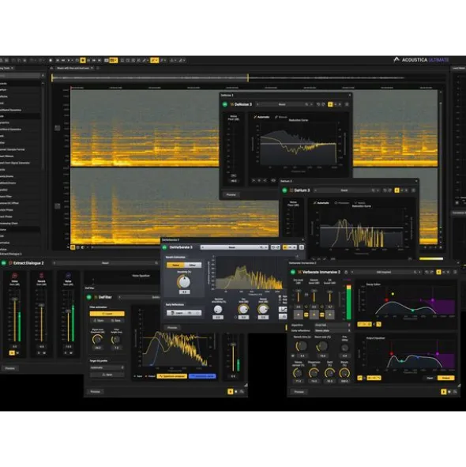This screenshot has height=467, width=466.
Task: Toggle DeFilter power button
Action: click(89, 297)
